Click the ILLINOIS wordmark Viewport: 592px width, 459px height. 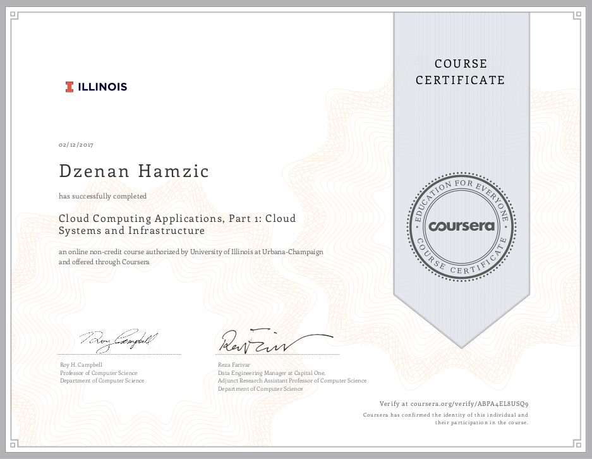tap(102, 87)
